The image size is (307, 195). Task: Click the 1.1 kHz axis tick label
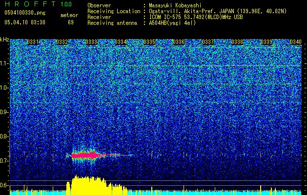[4, 63]
